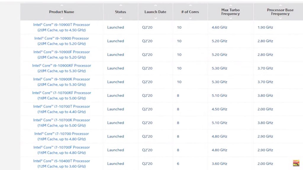The height and width of the screenshot is (170, 303).
Task: Open Intel Core i7-10700F Processor link
Action: [x=62, y=150]
